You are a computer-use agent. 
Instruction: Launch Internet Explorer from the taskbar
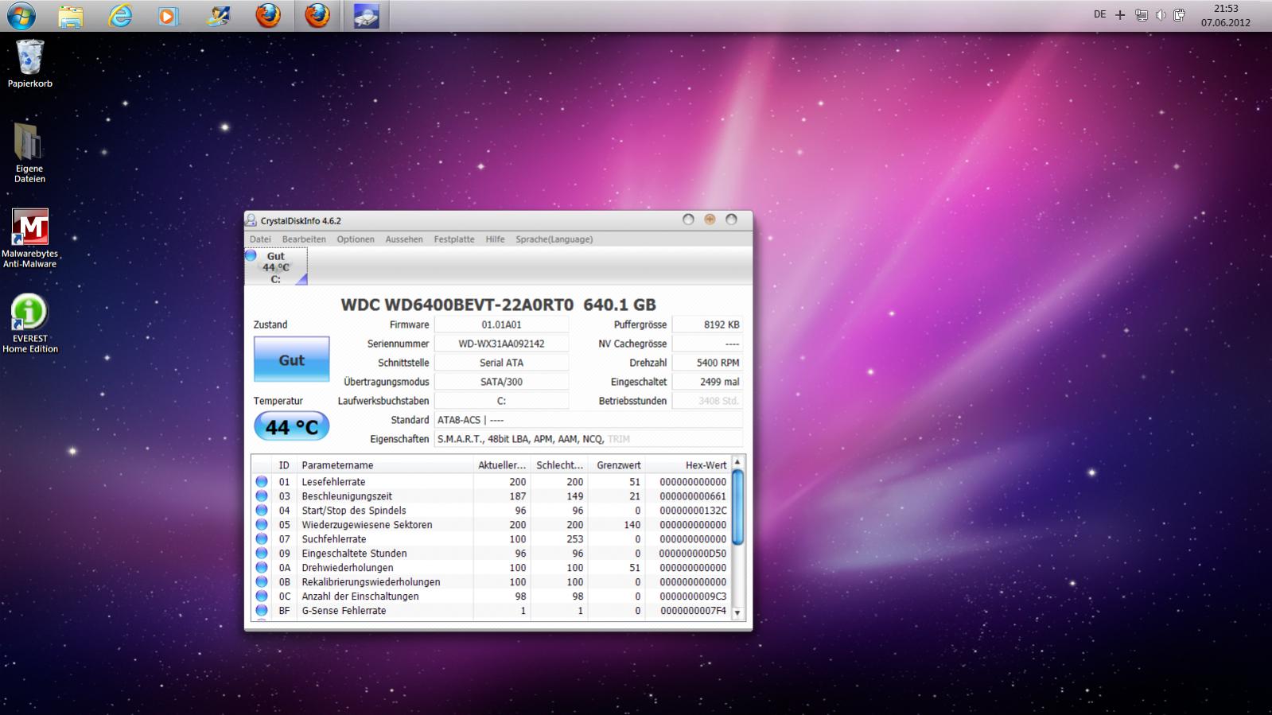click(120, 16)
